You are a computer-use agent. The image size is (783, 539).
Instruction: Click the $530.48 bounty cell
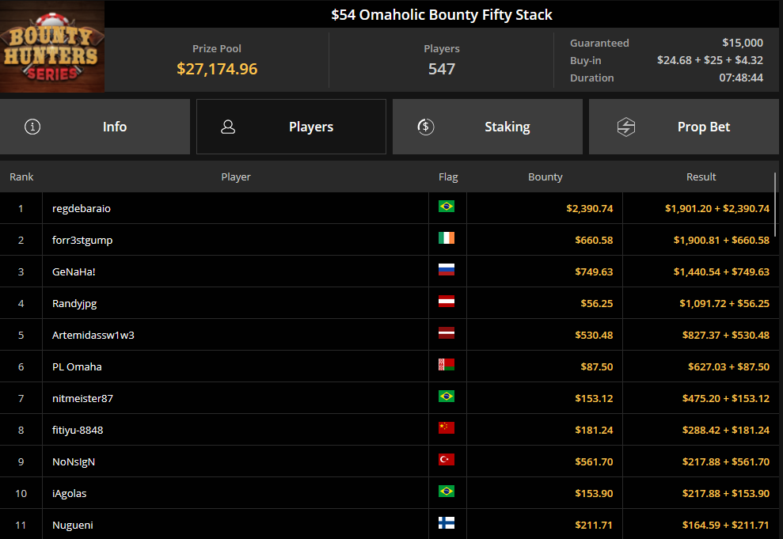click(594, 335)
